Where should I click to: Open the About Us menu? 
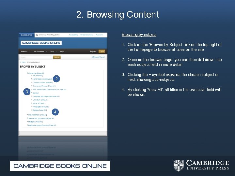pos(24,51)
